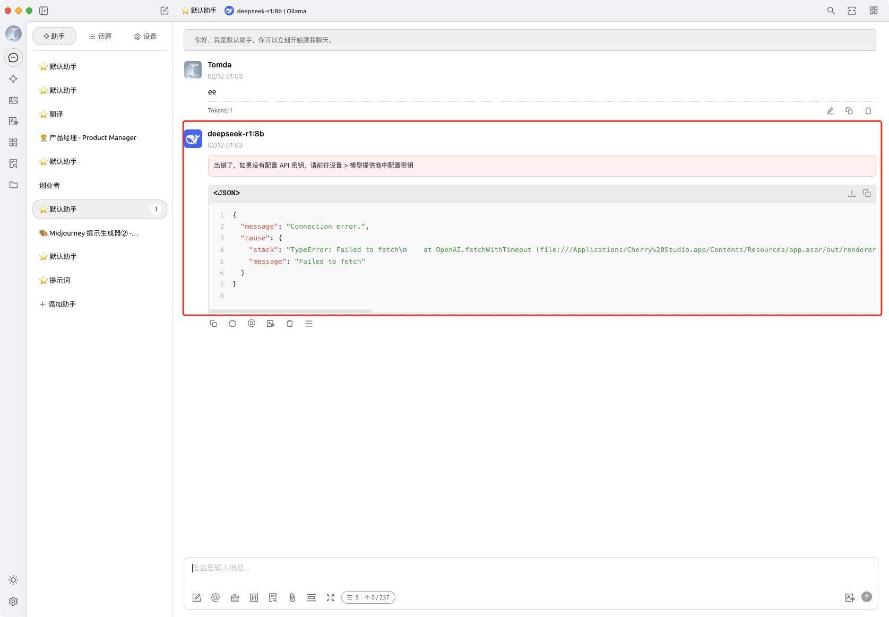Click the Tomda username in the message
This screenshot has width=889, height=617.
[x=219, y=65]
